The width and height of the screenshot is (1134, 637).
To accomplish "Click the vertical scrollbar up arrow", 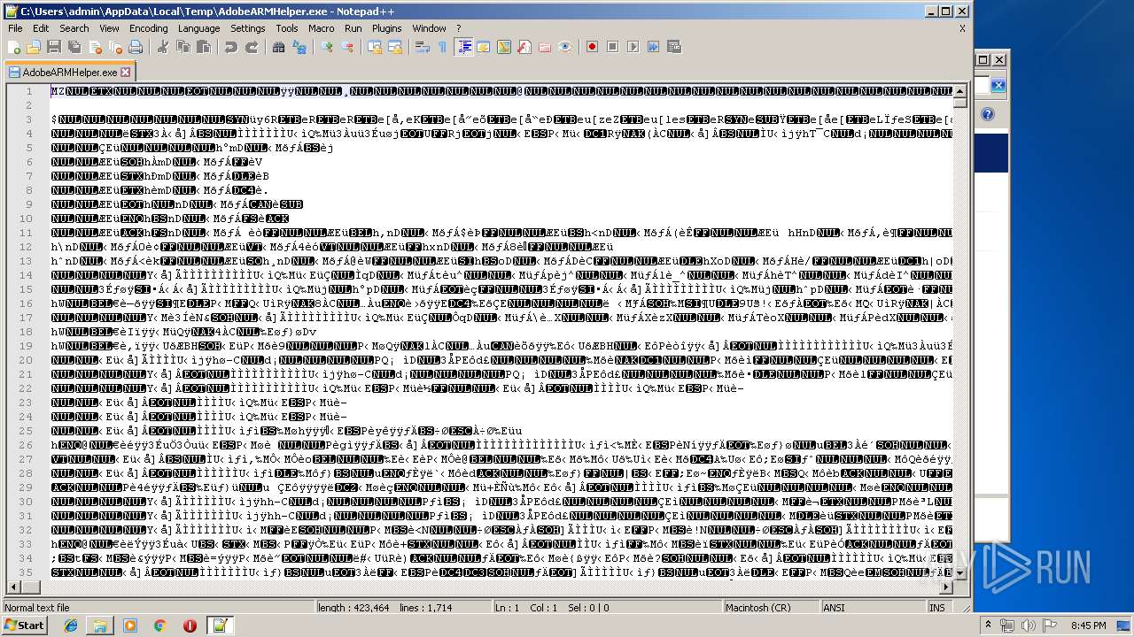I will [960, 91].
